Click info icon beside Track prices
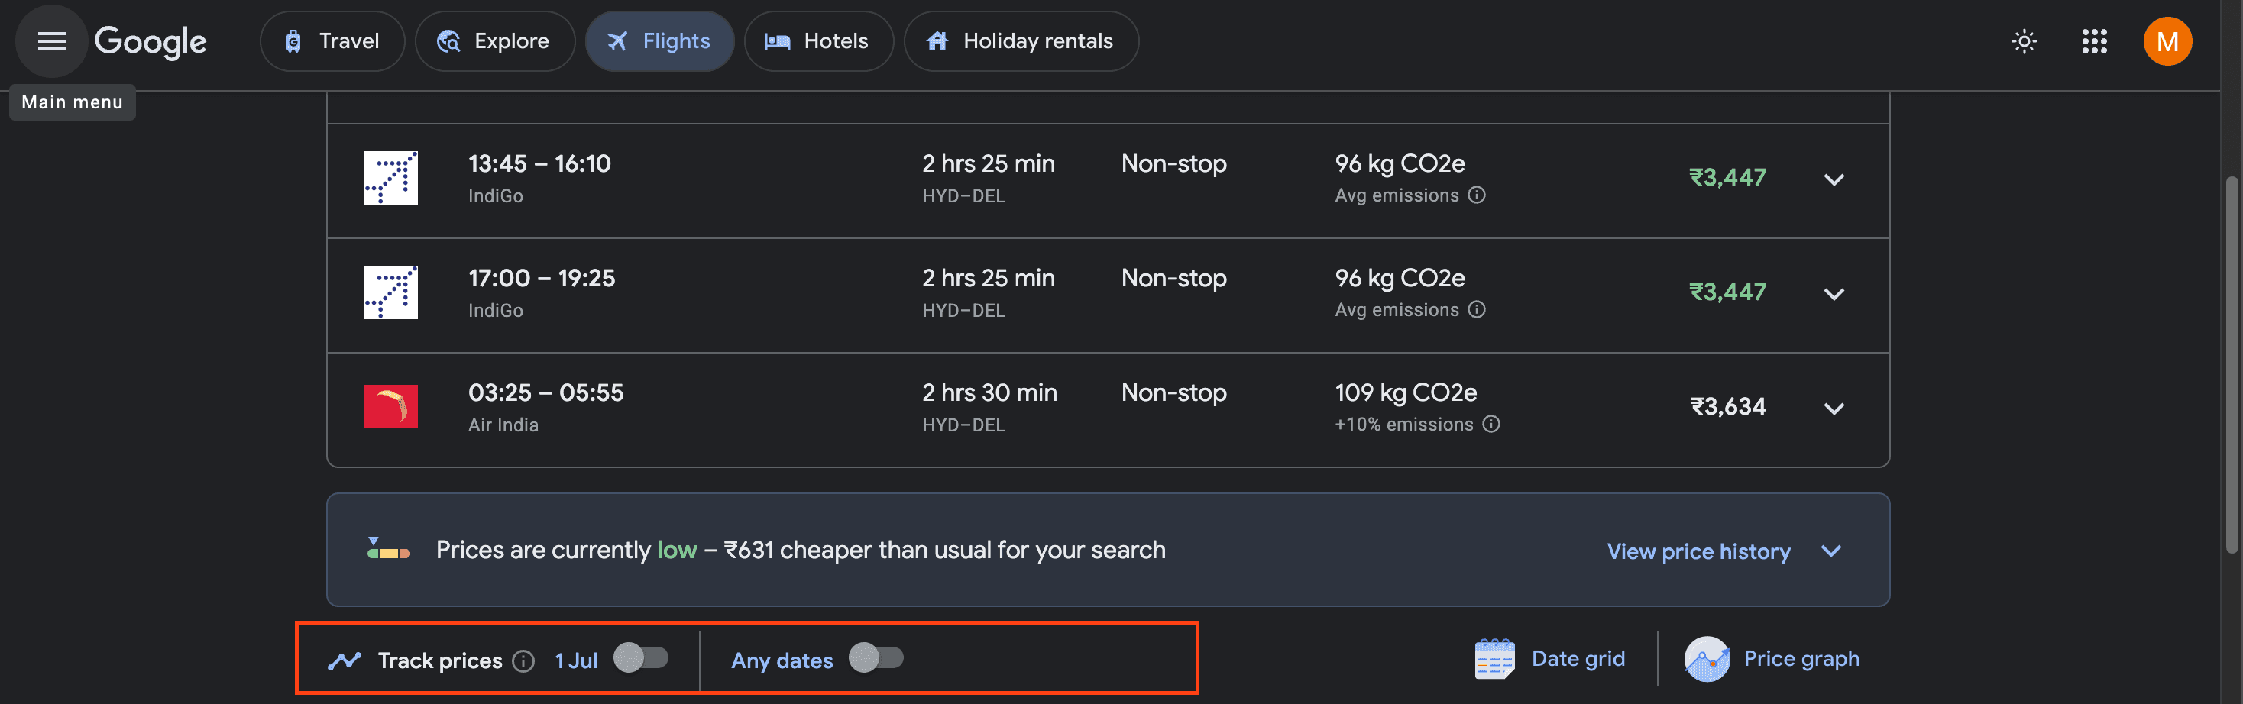This screenshot has height=704, width=2243. click(x=523, y=661)
